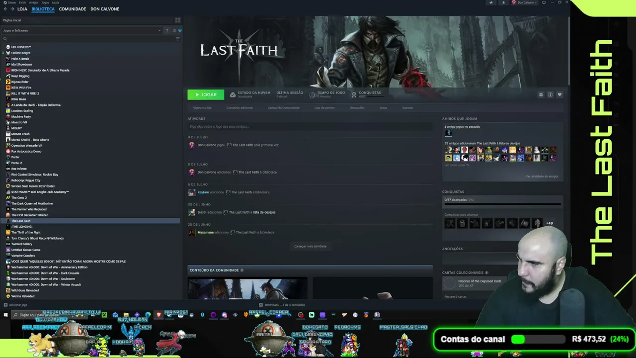The image size is (636, 358).
Task: Click the library search field
Action: click(88, 39)
